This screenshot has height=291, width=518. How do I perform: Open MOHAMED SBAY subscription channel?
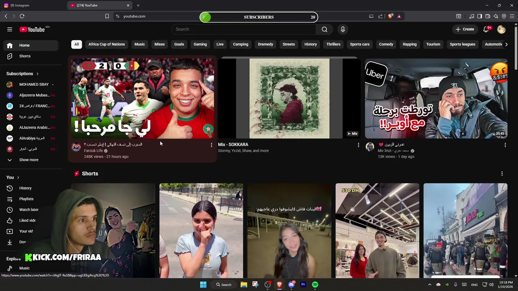31,84
